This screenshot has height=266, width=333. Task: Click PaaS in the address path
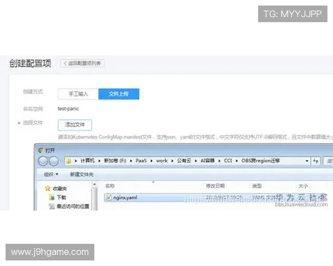(141, 161)
